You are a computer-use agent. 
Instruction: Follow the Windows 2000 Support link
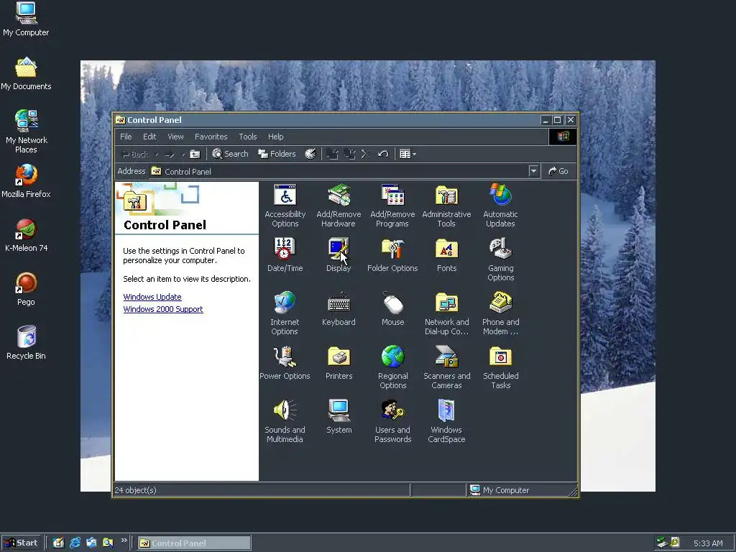(163, 309)
